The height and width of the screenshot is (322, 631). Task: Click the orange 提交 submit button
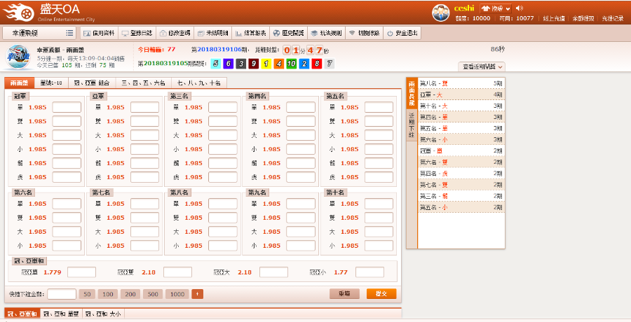pyautogui.click(x=381, y=294)
